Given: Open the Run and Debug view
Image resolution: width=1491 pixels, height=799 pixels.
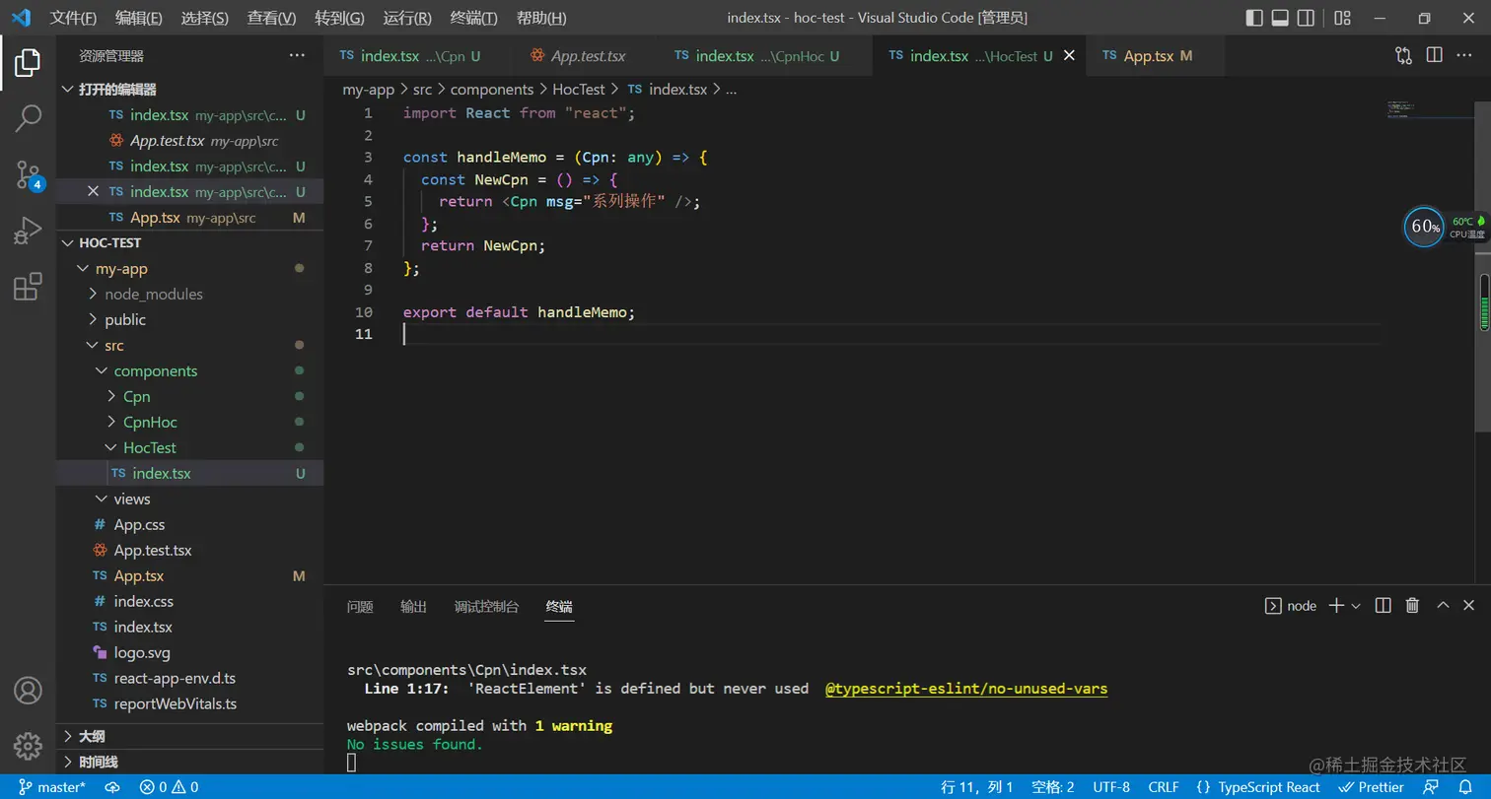Looking at the screenshot, I should coord(28,232).
